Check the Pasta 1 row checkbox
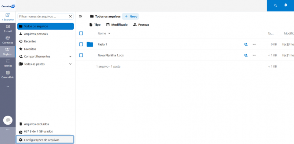Image resolution: width=294 pixels, height=144 pixels. click(81, 44)
